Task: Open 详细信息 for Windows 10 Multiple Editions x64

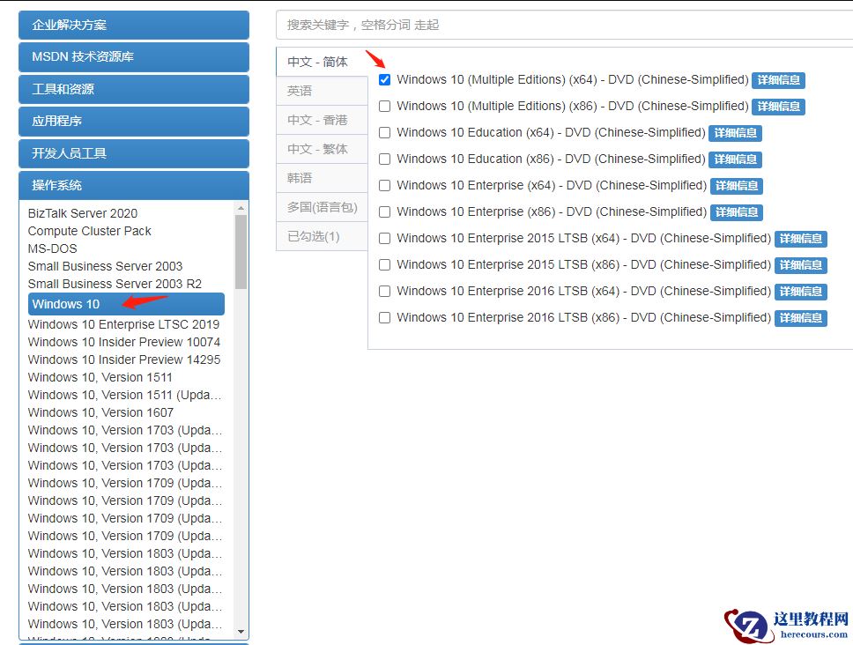Action: tap(778, 79)
